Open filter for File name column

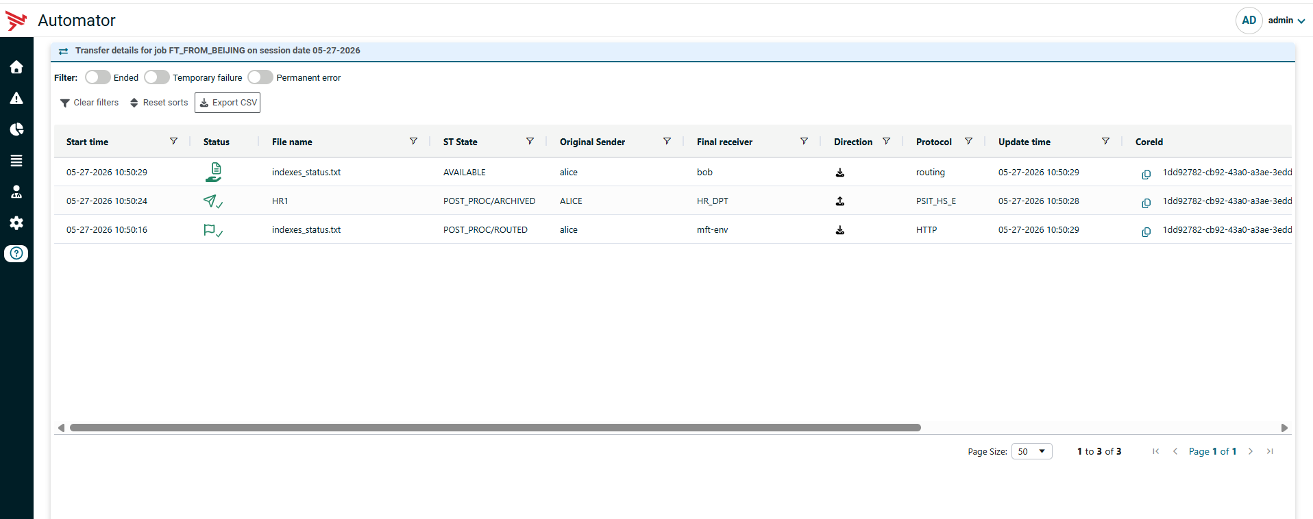coord(413,141)
